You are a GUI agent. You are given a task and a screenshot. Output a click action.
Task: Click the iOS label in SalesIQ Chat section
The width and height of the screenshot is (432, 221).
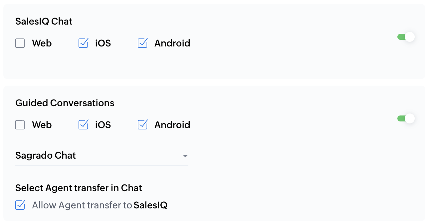click(x=103, y=43)
